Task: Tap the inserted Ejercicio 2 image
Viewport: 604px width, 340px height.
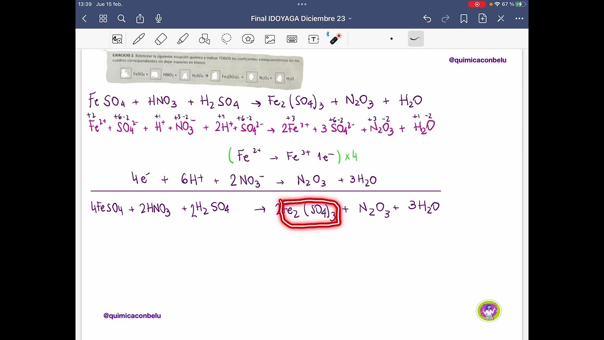Action: 204,69
